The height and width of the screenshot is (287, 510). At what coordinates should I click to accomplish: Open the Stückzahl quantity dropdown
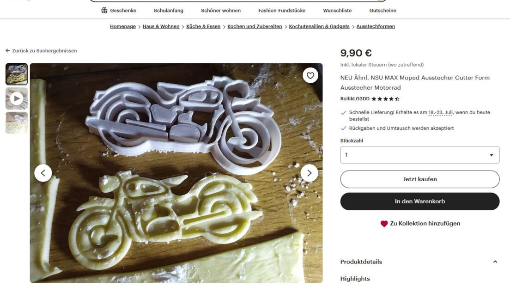(420, 155)
